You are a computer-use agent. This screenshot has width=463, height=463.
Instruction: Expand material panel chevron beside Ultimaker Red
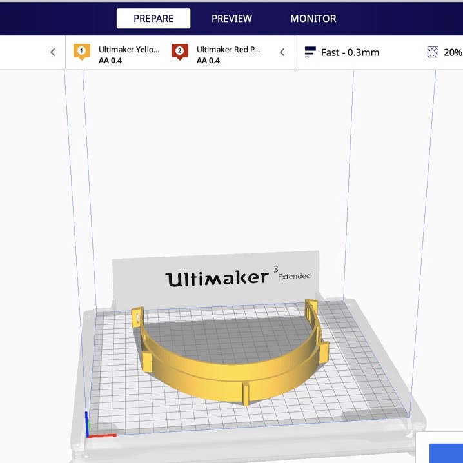[x=282, y=52]
